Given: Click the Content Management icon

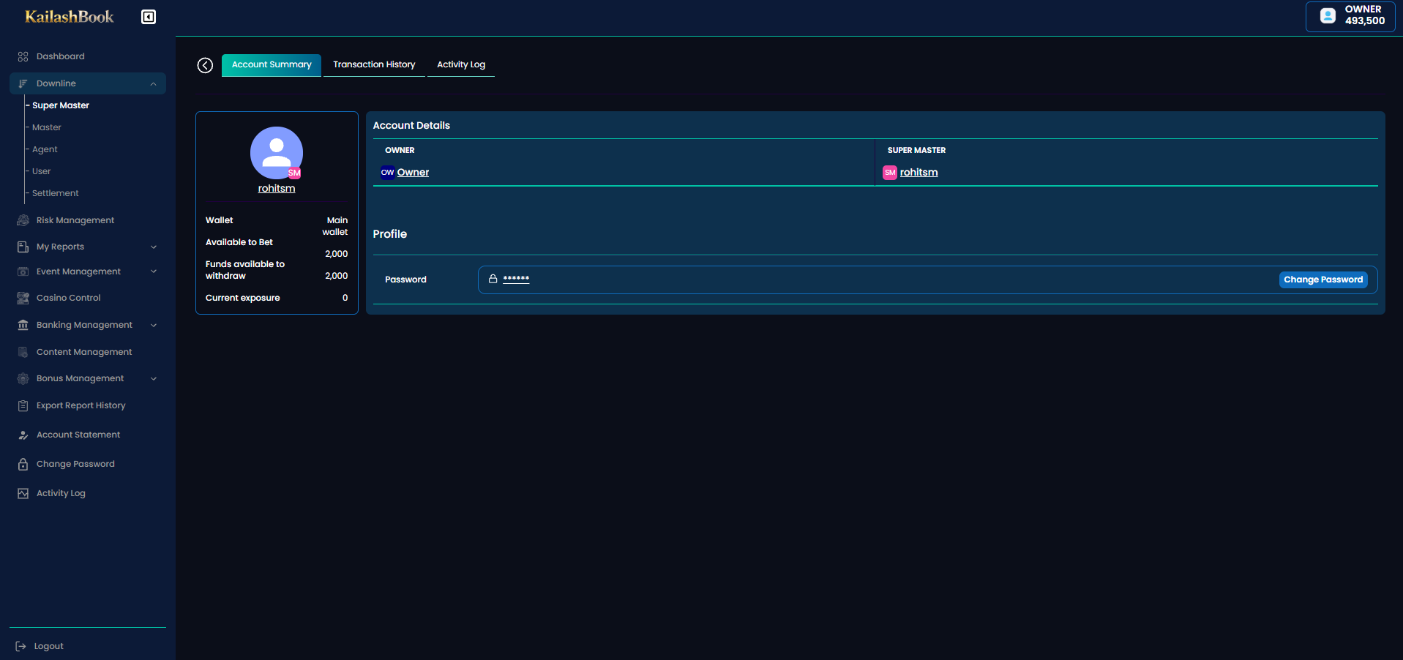Looking at the screenshot, I should click(23, 352).
